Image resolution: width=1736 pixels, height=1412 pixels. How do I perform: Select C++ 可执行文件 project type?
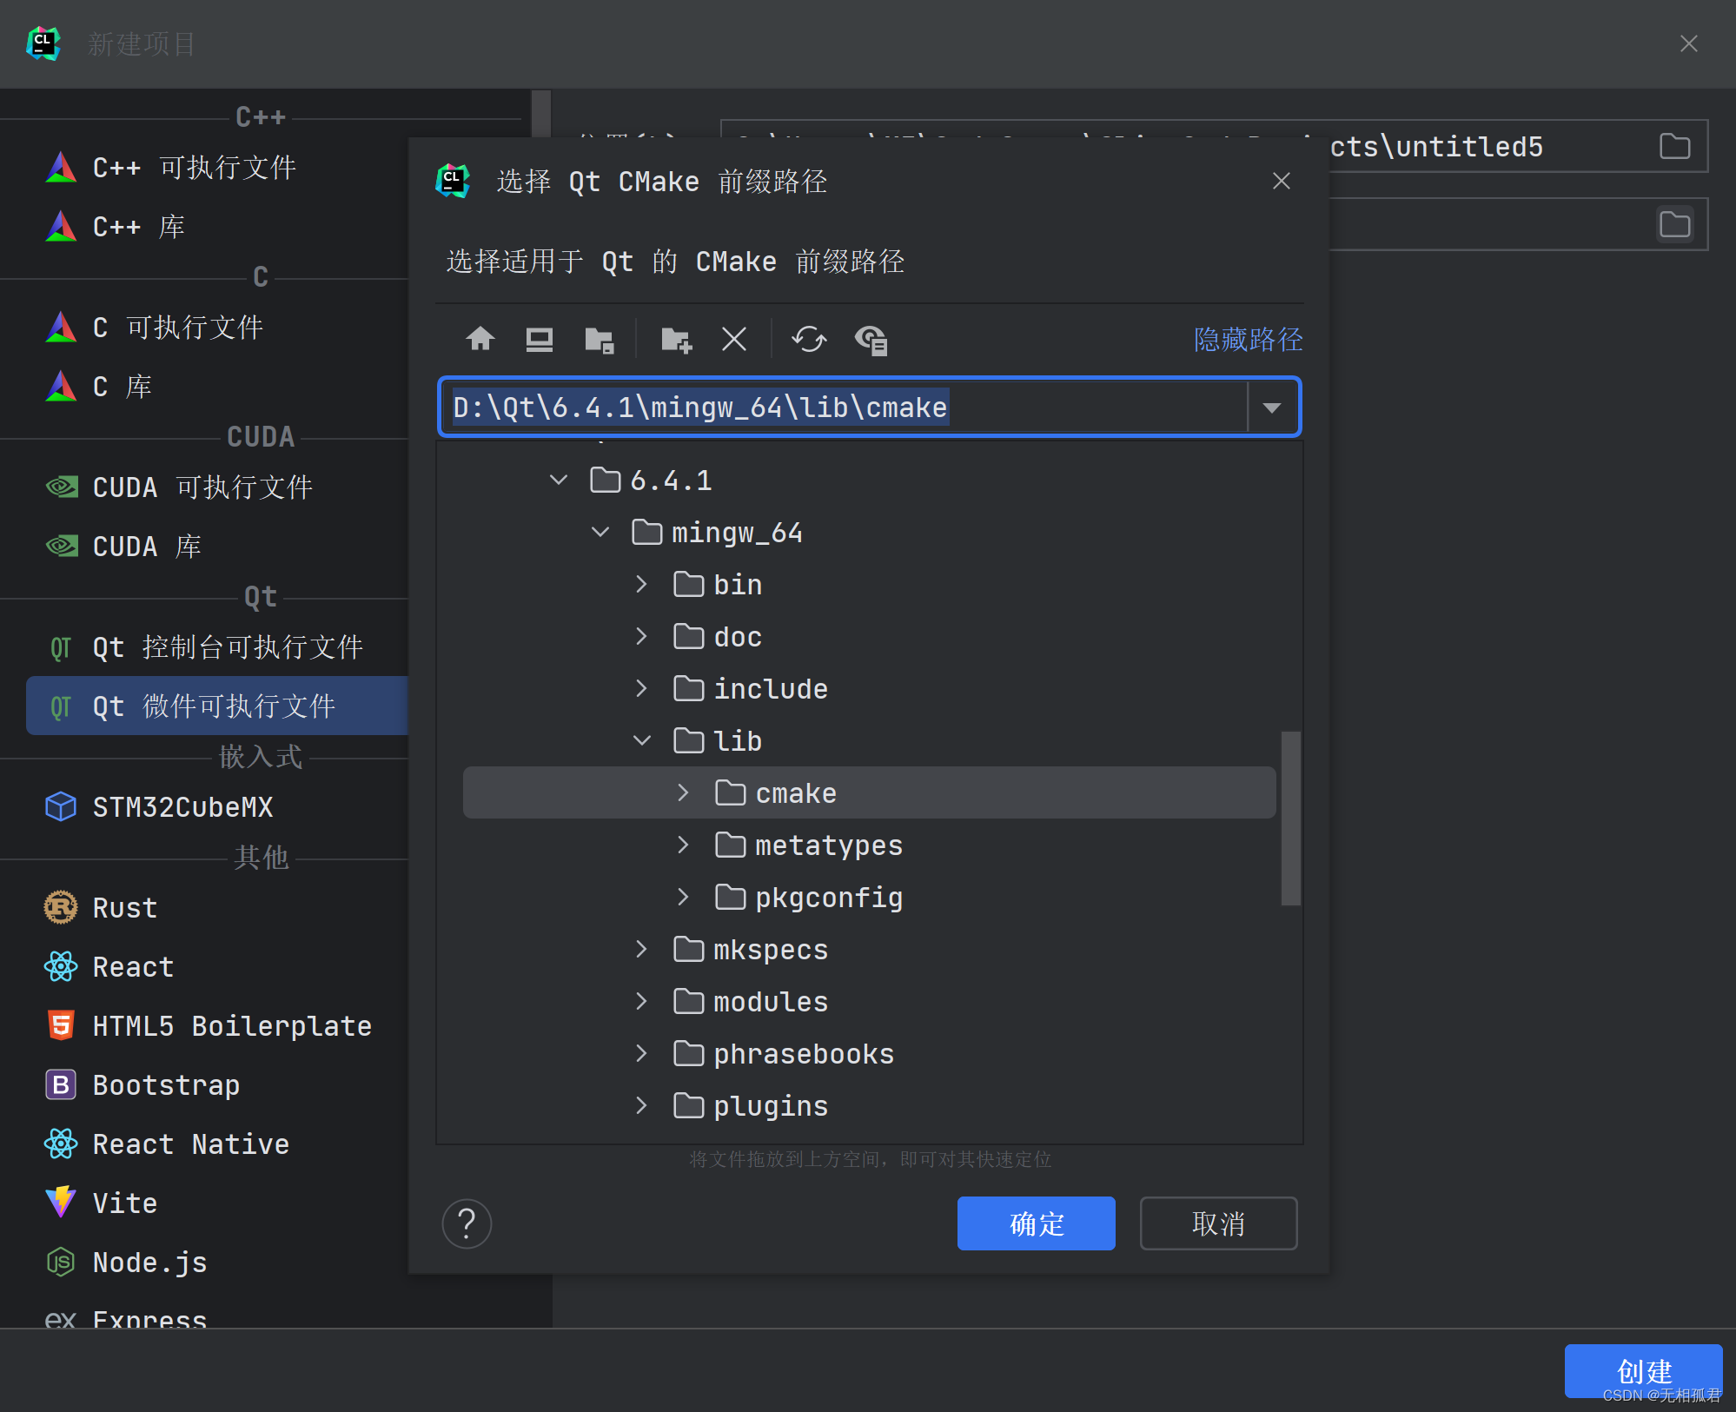coord(217,167)
